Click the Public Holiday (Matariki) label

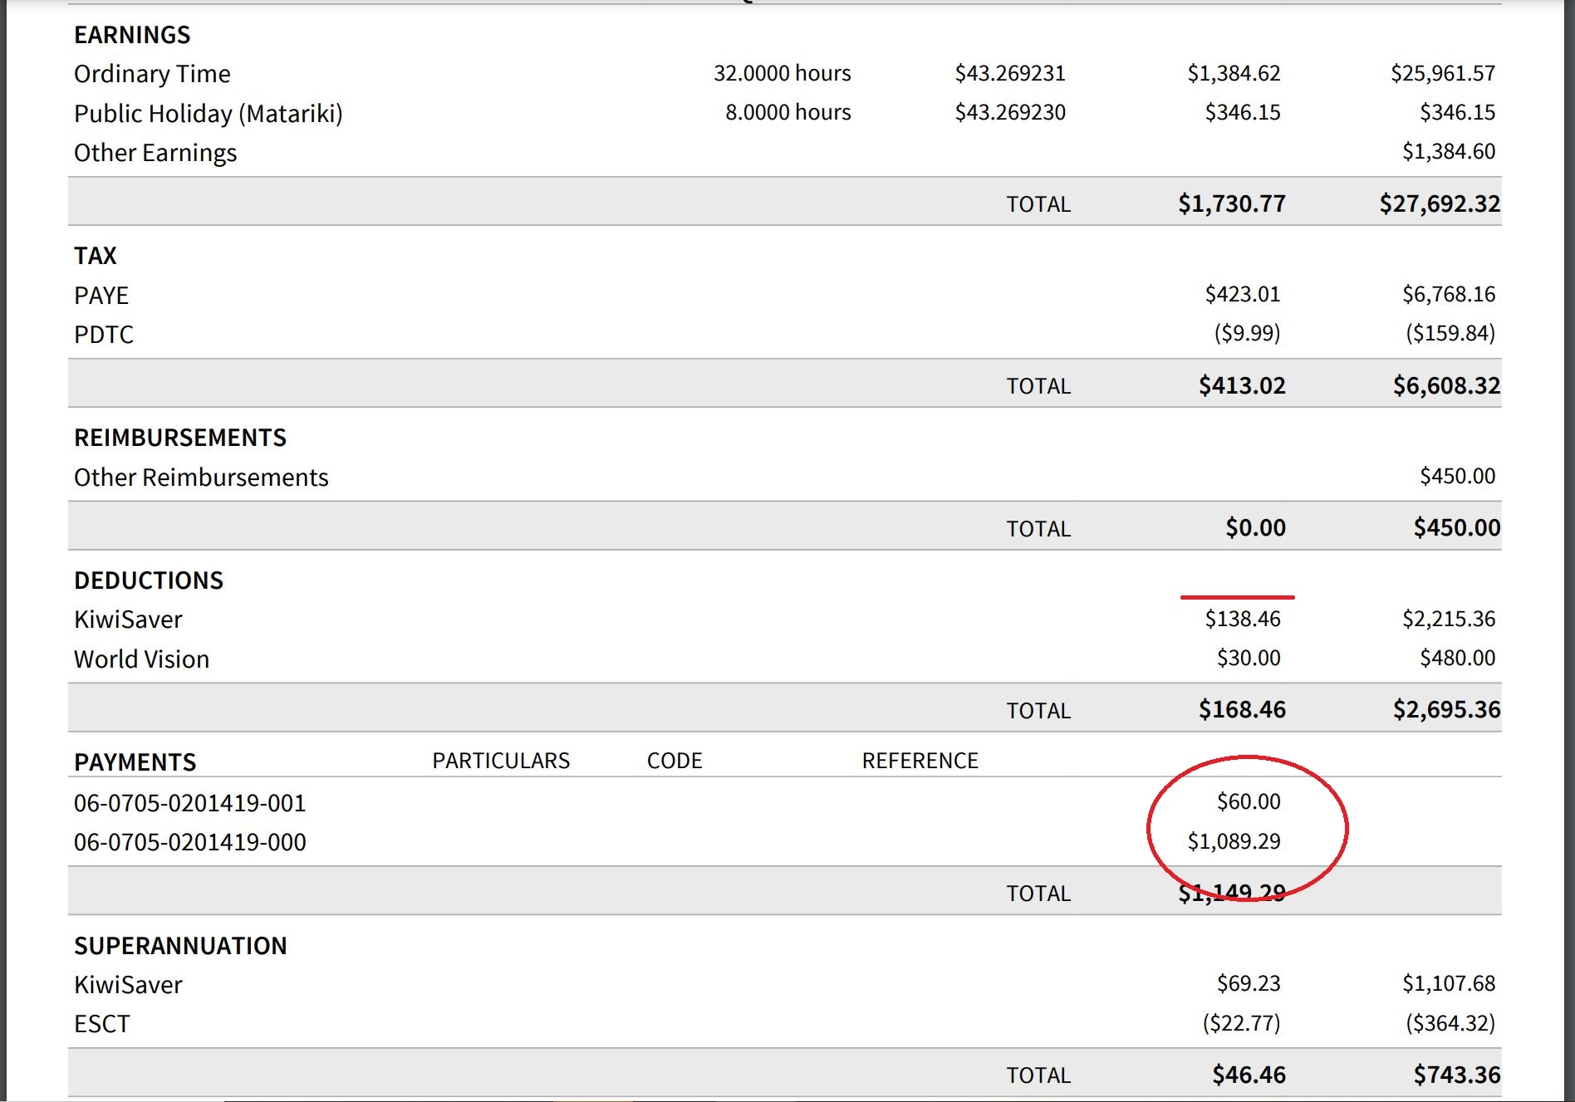click(208, 113)
